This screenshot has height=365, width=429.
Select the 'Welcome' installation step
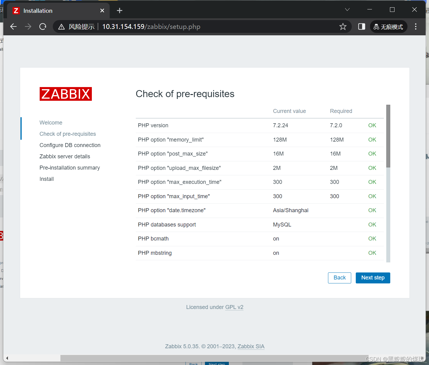click(x=51, y=122)
